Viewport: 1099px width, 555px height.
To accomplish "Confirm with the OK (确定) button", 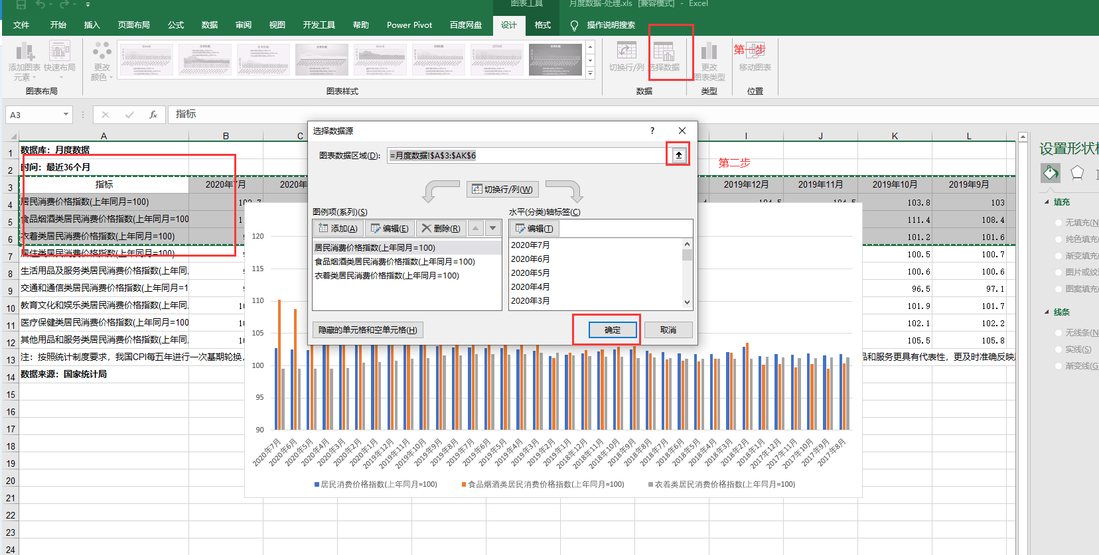I will (x=613, y=330).
